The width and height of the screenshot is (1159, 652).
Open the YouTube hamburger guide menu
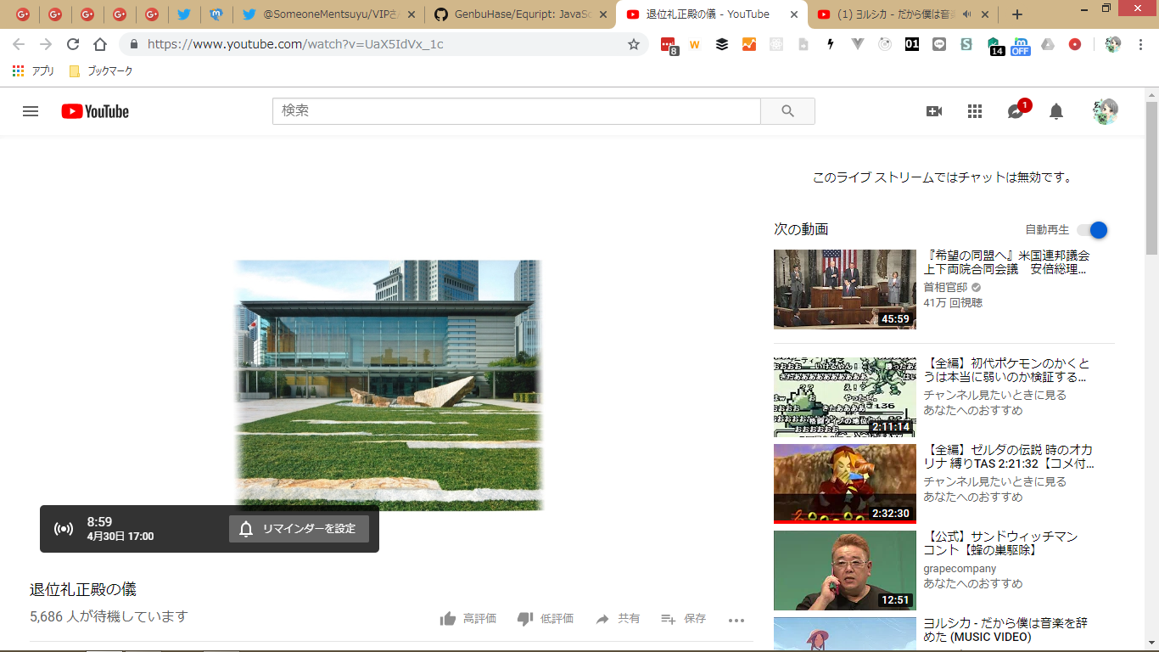click(31, 111)
